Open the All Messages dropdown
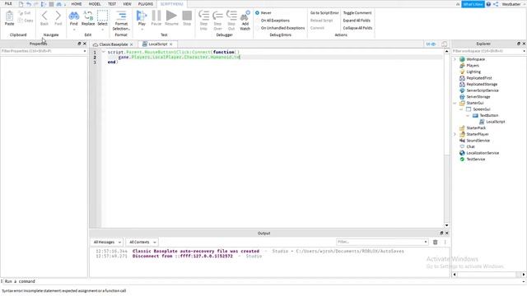 pyautogui.click(x=106, y=242)
